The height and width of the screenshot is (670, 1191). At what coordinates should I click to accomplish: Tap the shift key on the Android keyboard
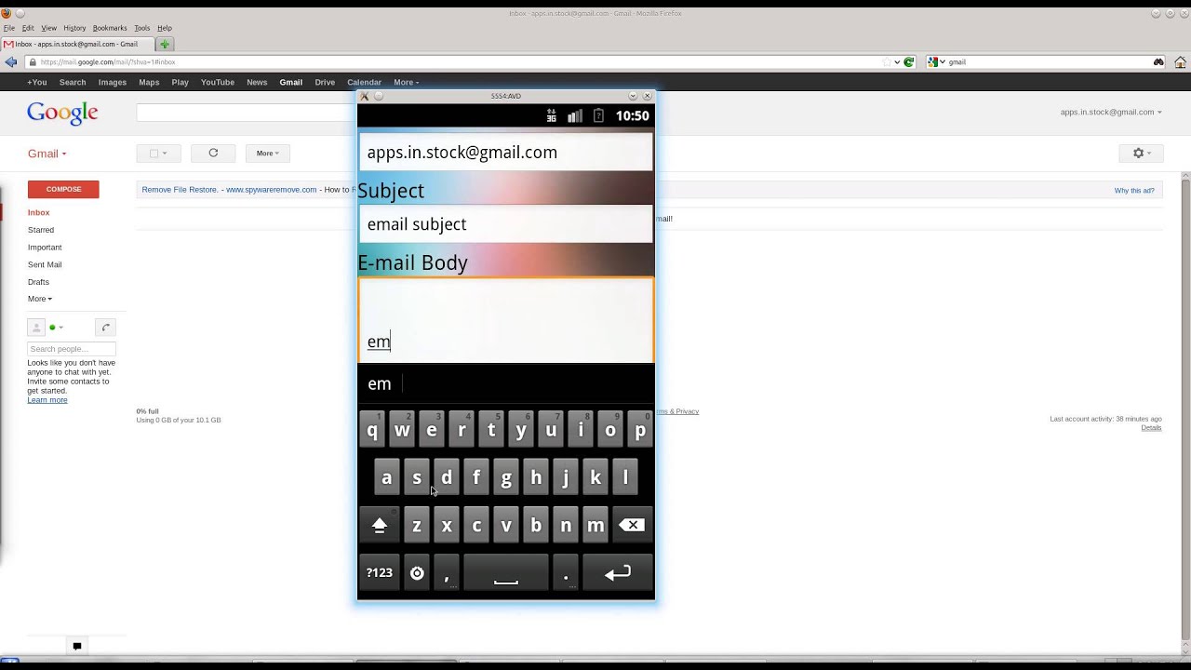click(380, 526)
